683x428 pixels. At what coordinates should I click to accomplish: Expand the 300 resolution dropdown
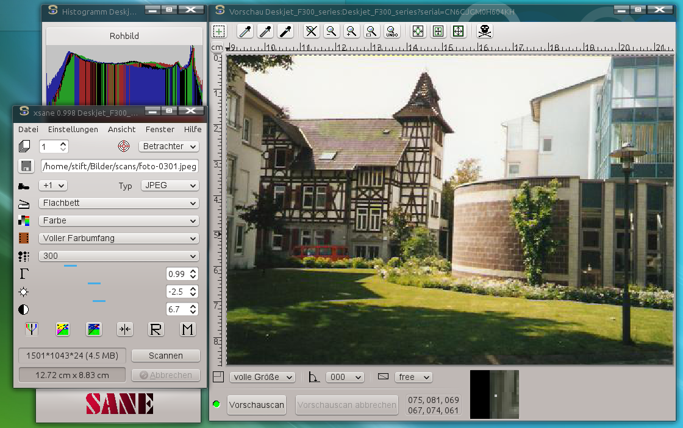(119, 256)
